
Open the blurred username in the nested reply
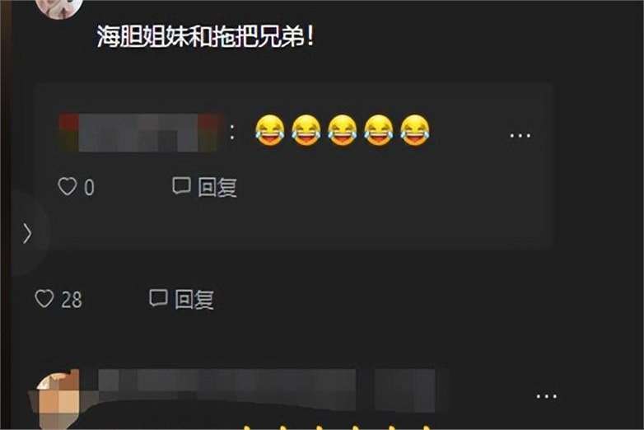pyautogui.click(x=141, y=133)
